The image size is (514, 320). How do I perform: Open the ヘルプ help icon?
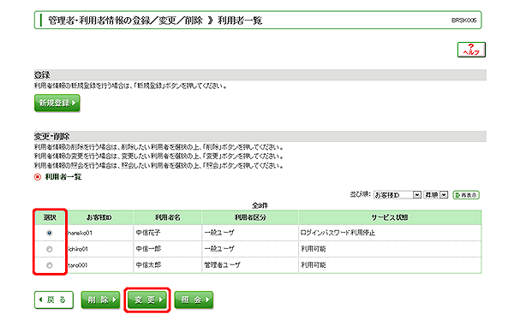point(471,50)
